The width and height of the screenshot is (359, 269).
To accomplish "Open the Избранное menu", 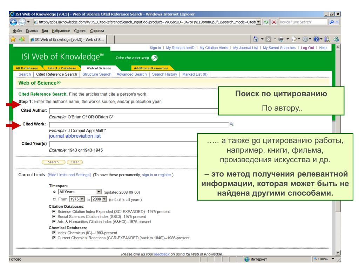I will (x=61, y=31).
